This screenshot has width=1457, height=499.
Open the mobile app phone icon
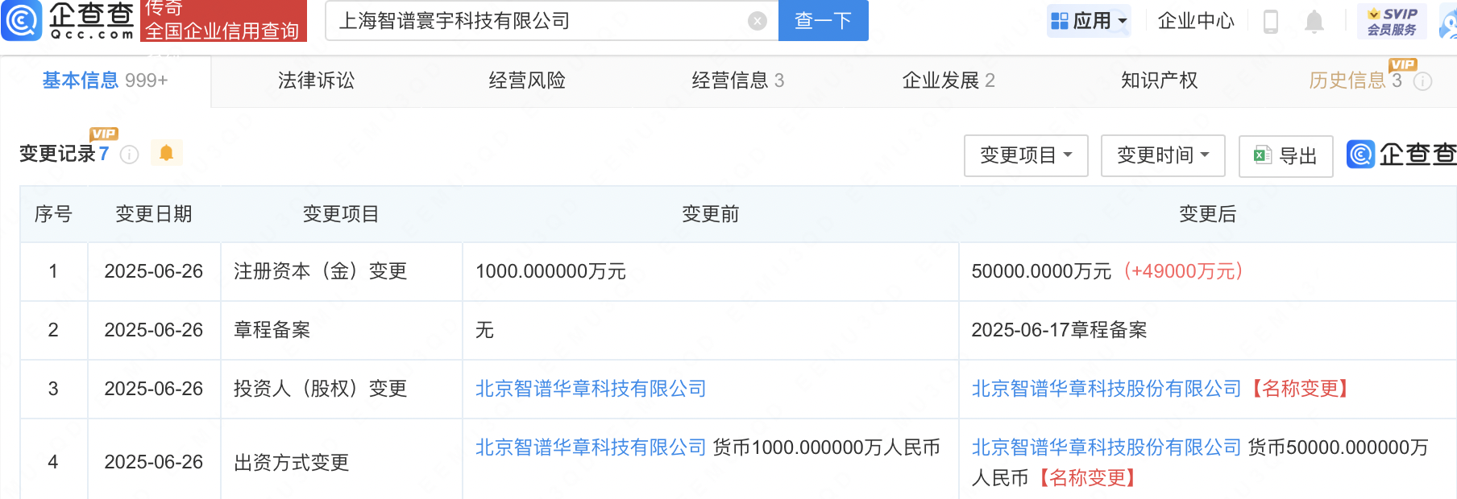[x=1271, y=21]
